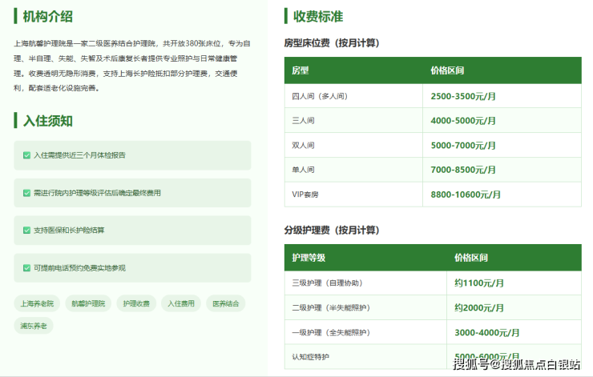The height and width of the screenshot is (377, 593).
Task: Click the price 4000-5000元/月
Action: [x=463, y=121]
